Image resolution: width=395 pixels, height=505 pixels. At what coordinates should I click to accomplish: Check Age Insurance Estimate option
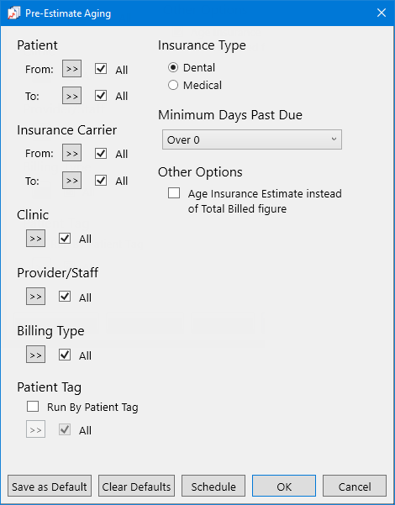(x=174, y=193)
